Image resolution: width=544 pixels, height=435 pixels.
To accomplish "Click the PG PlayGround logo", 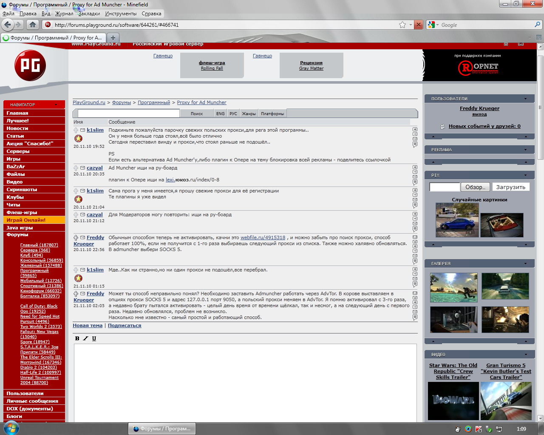I will (30, 65).
